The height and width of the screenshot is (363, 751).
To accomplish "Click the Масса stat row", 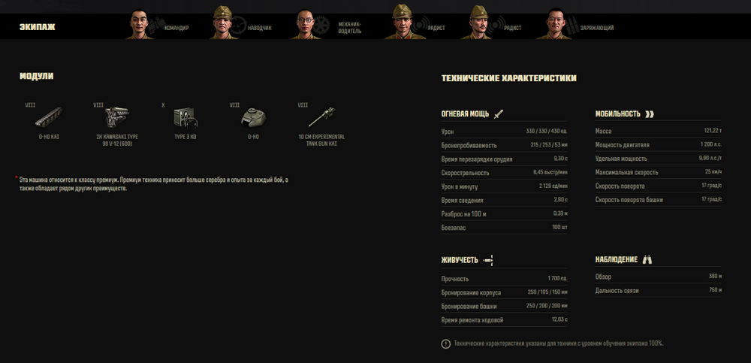I will coord(659,131).
